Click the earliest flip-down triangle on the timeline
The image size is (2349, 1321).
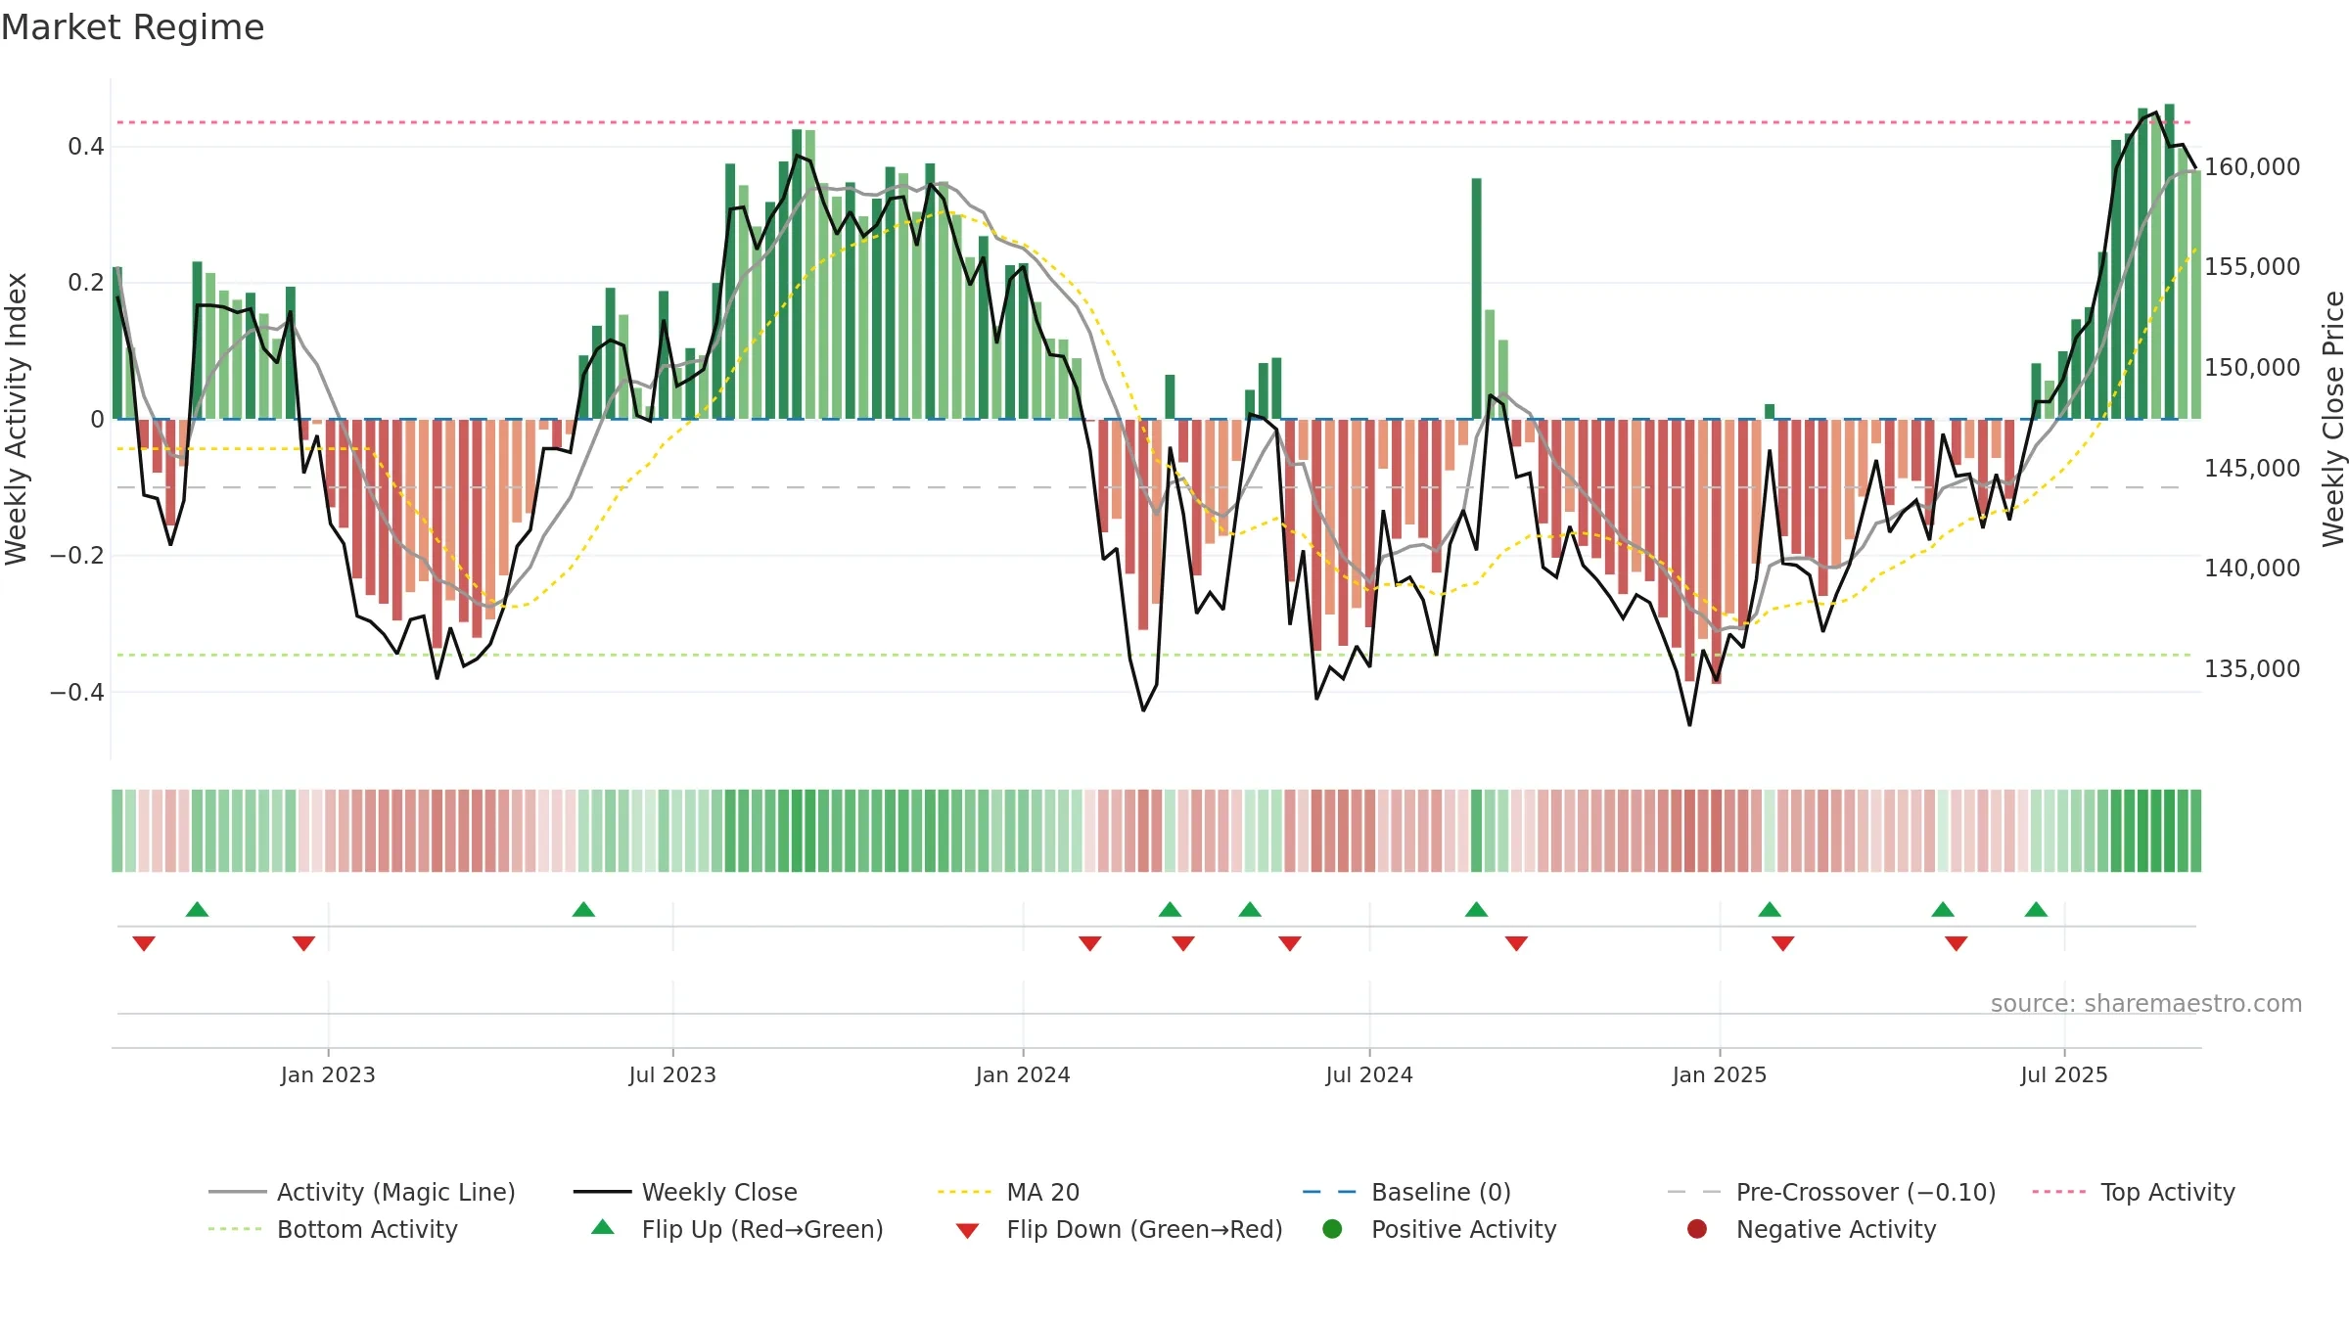point(144,943)
